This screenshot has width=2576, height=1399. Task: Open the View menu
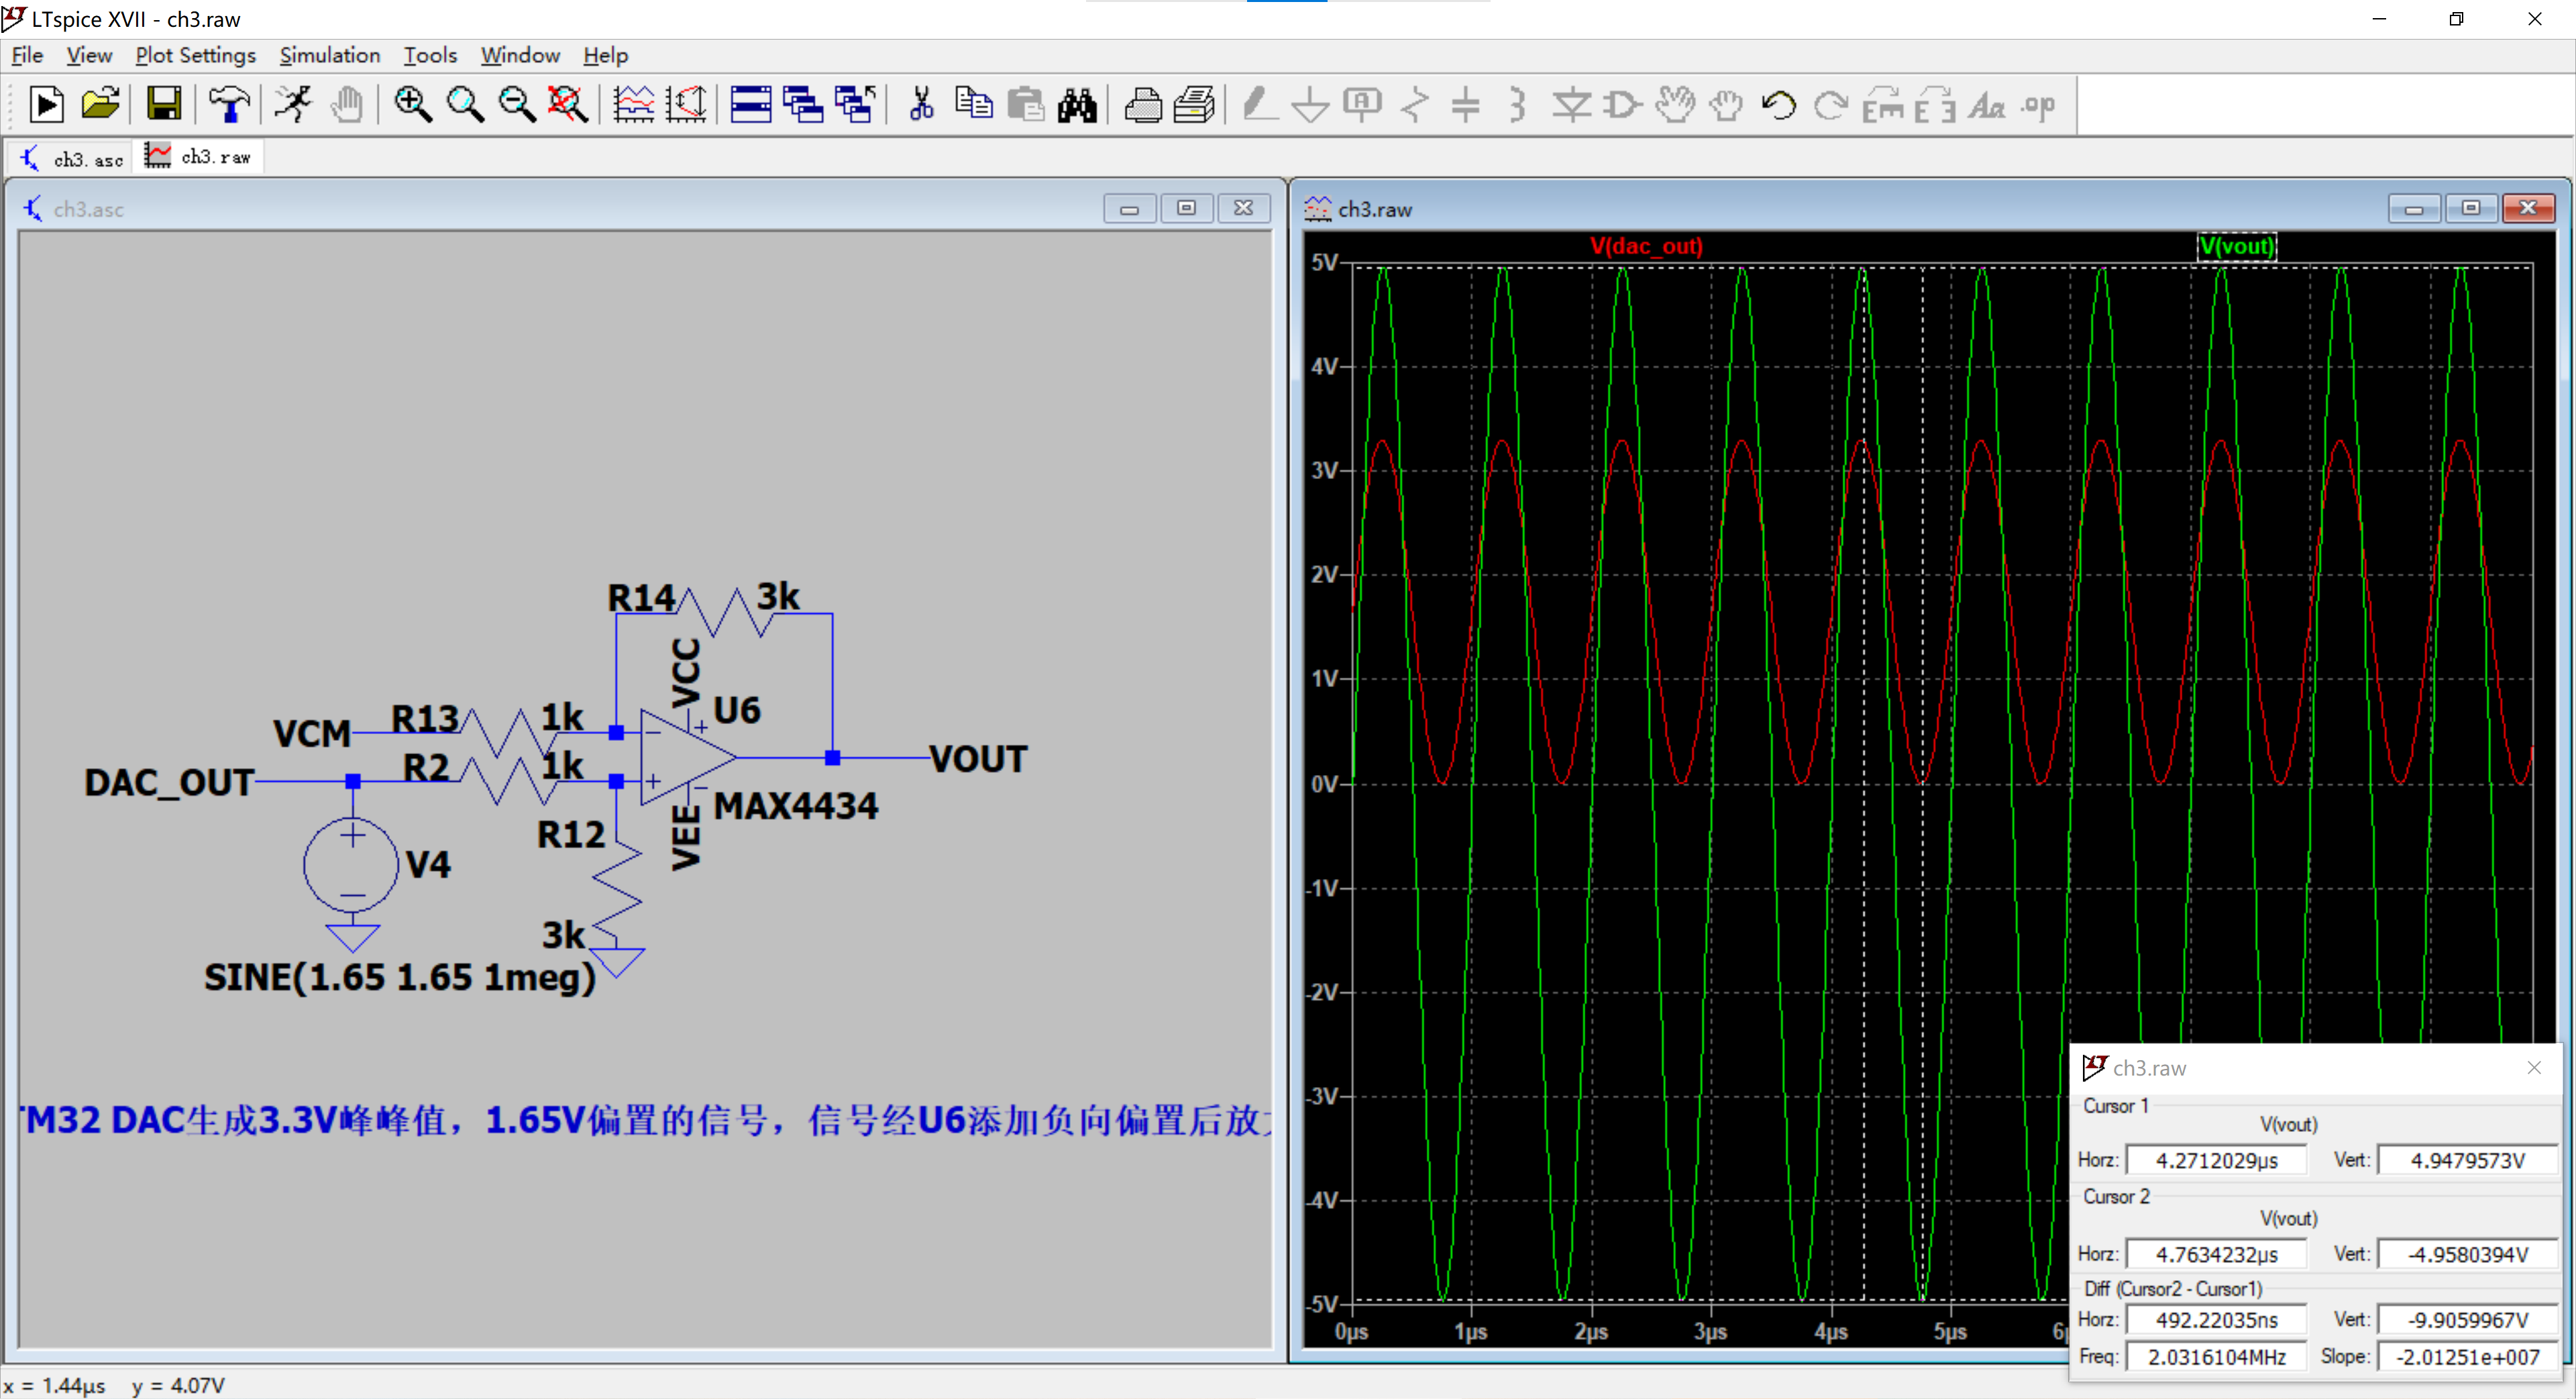(x=89, y=55)
